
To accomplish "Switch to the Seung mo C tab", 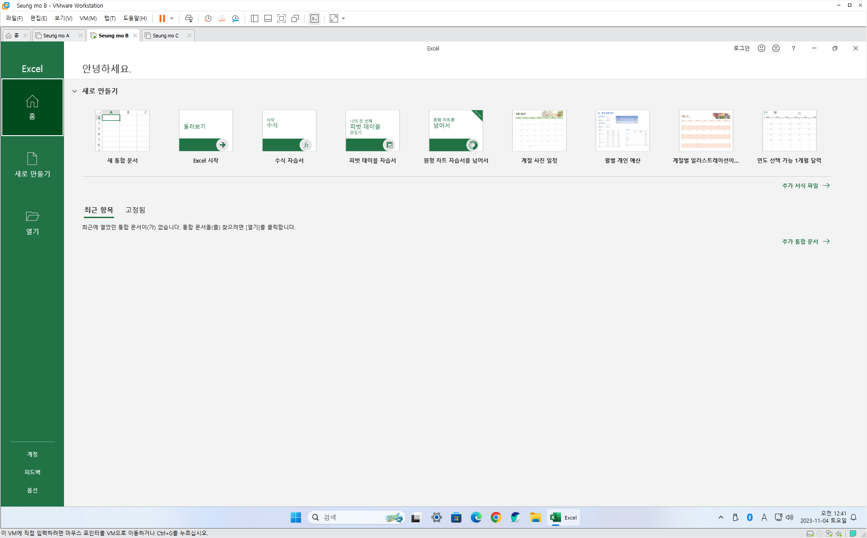I will click(165, 36).
